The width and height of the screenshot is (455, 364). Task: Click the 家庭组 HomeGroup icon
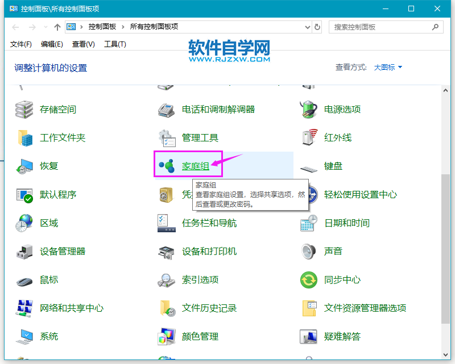point(167,166)
